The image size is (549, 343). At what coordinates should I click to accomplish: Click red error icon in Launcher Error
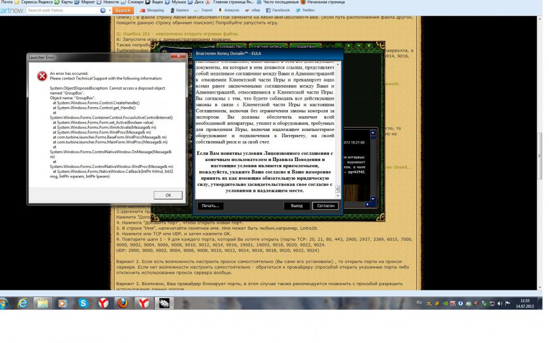[x=42, y=76]
